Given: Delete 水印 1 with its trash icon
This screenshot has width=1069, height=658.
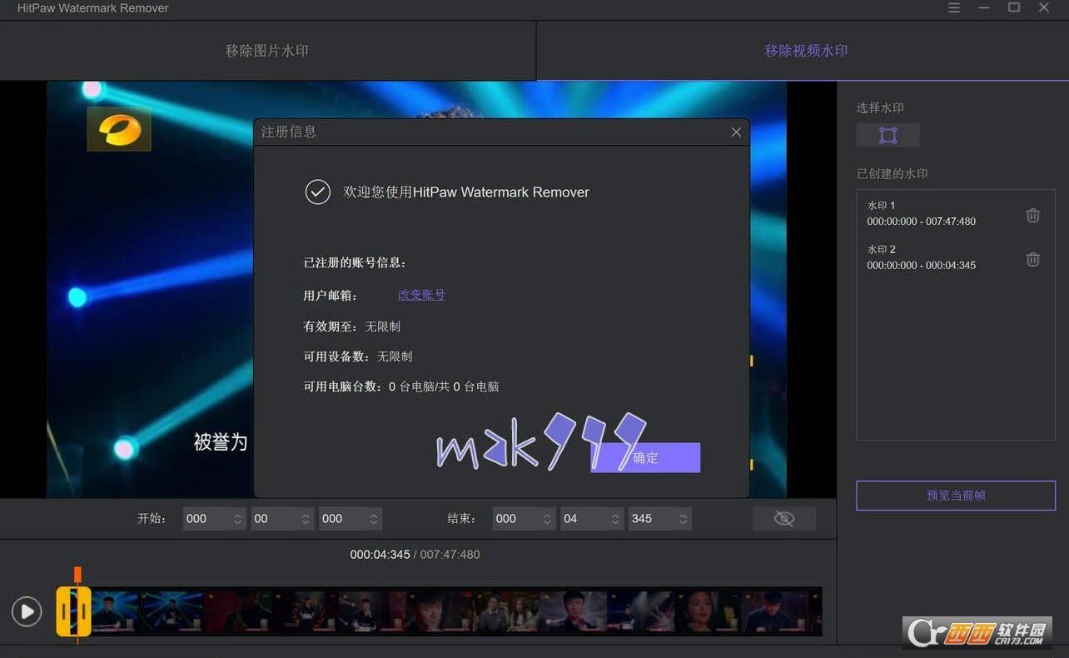Looking at the screenshot, I should [x=1032, y=215].
